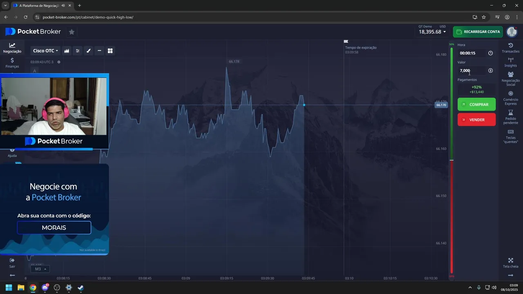Click the 00:00:15 expiration time field
Screen dimensions: 523x294
[472, 53]
